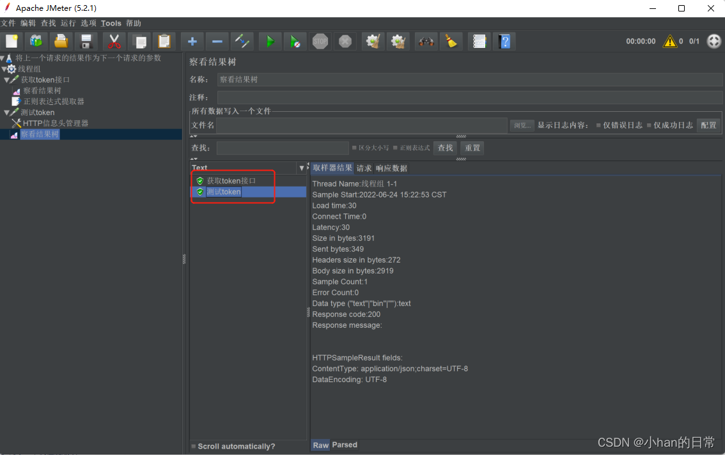Enable the 仅错误日志 checkbox
Image resolution: width=725 pixels, height=455 pixels.
tap(598, 125)
